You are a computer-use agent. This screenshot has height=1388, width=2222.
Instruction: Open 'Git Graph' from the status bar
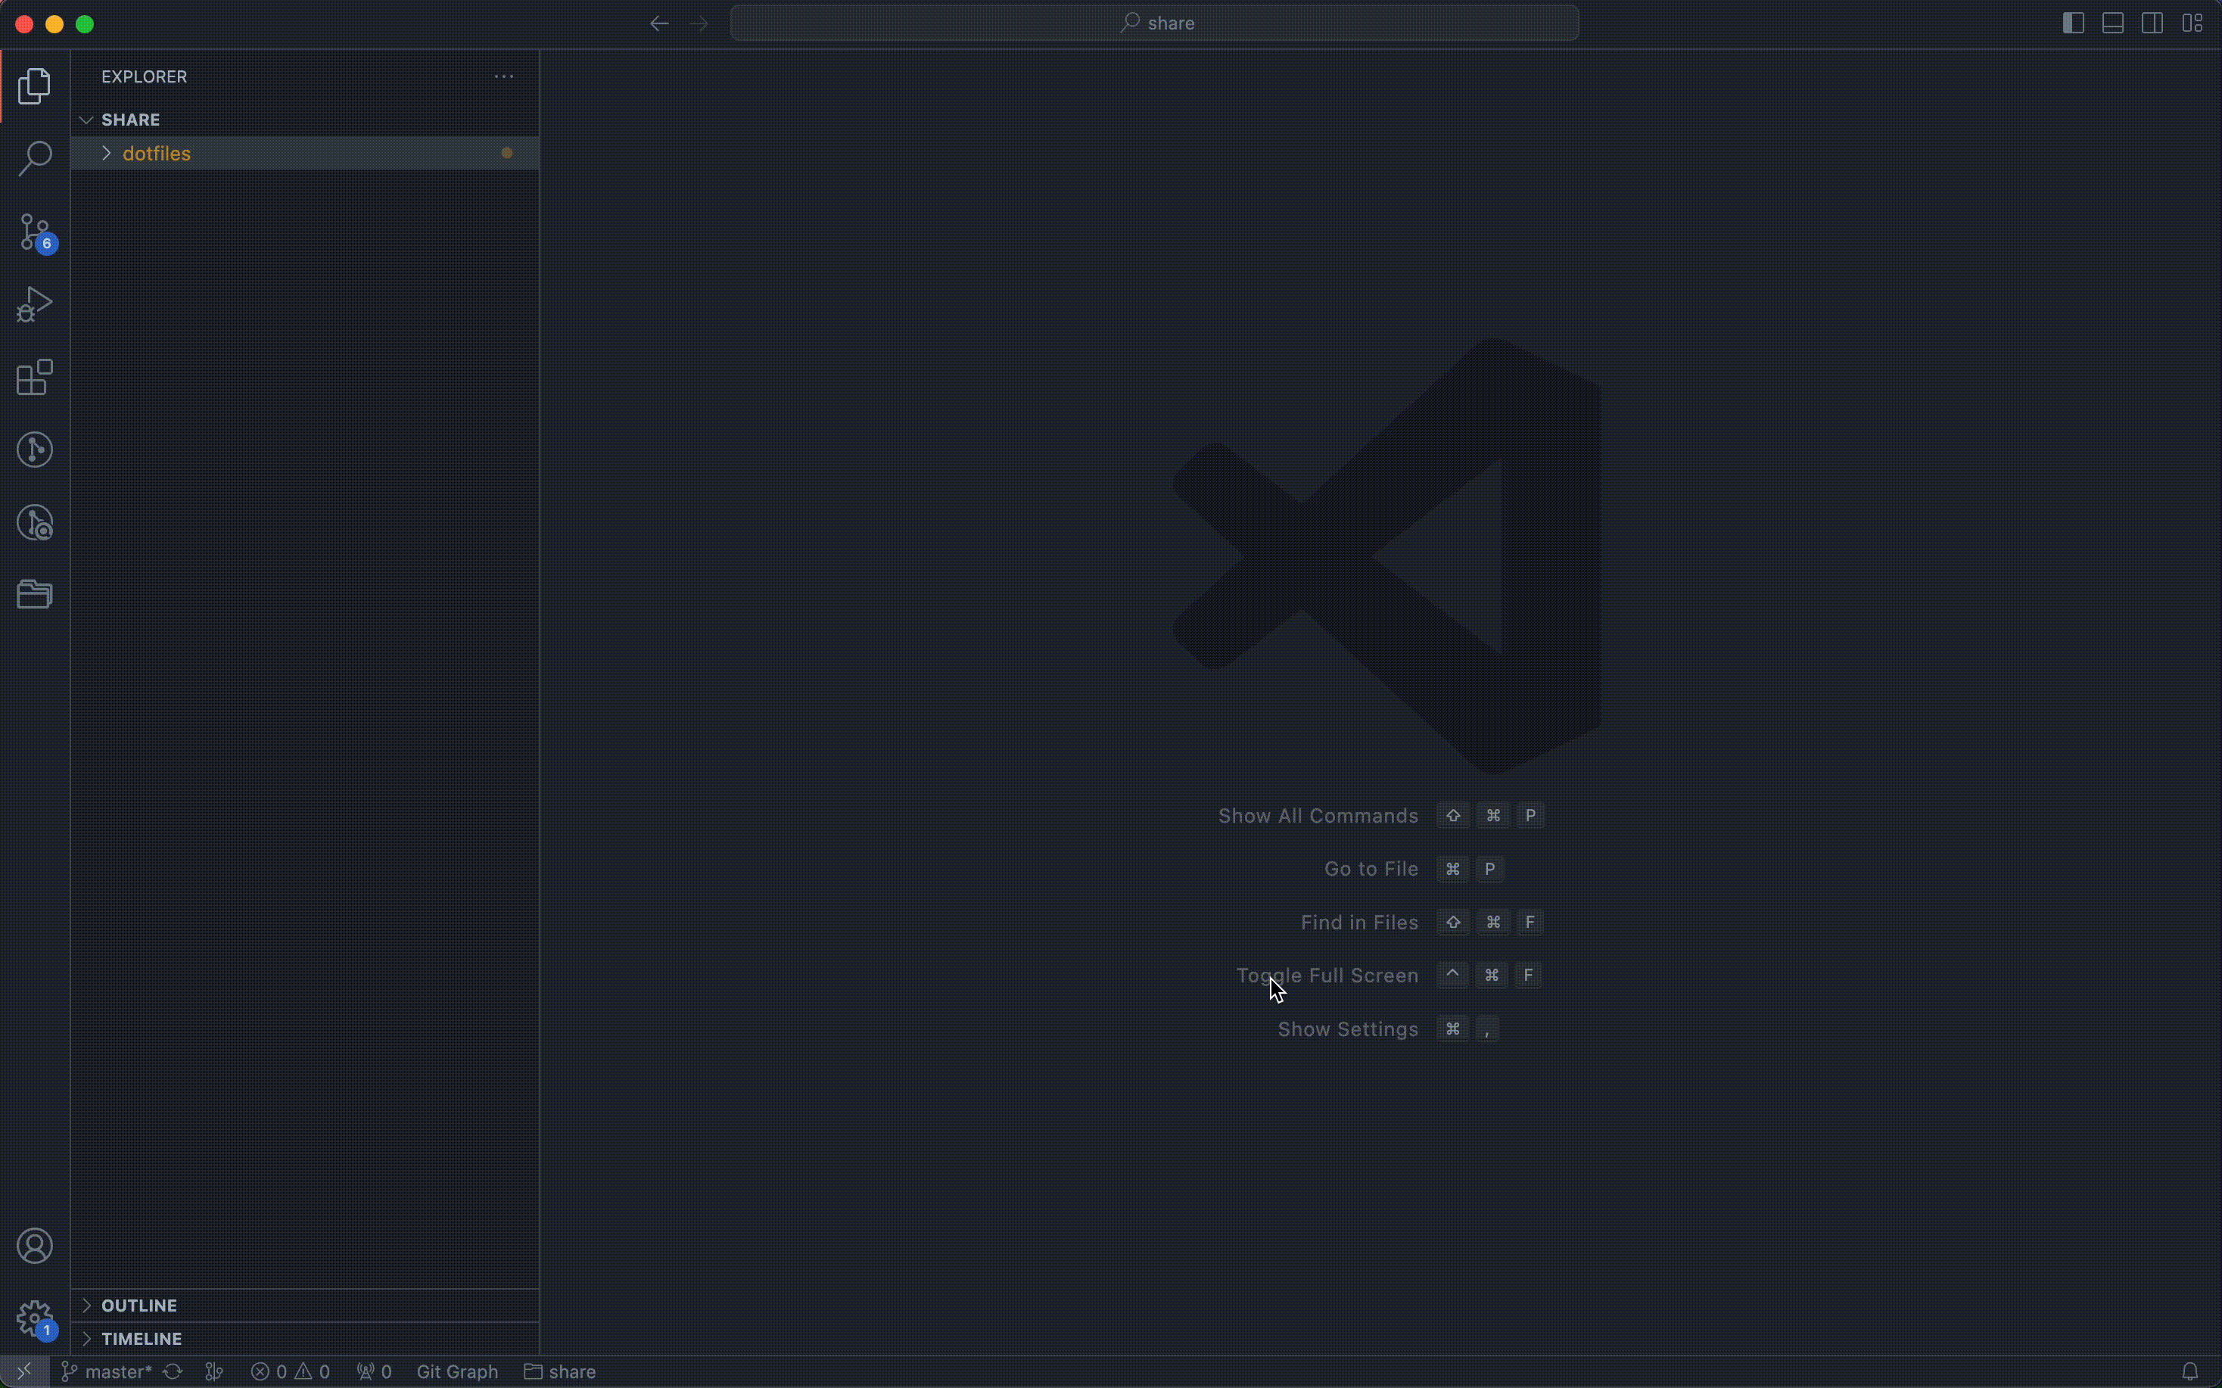click(x=457, y=1371)
